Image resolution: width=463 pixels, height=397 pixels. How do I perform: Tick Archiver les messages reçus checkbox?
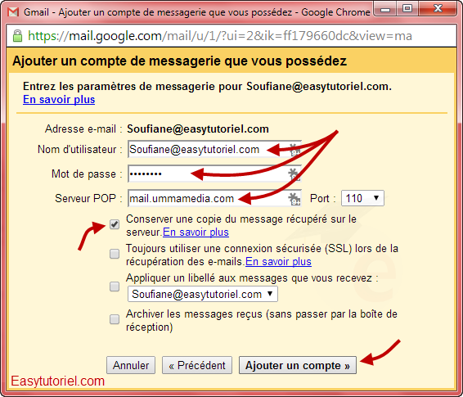[x=115, y=319]
